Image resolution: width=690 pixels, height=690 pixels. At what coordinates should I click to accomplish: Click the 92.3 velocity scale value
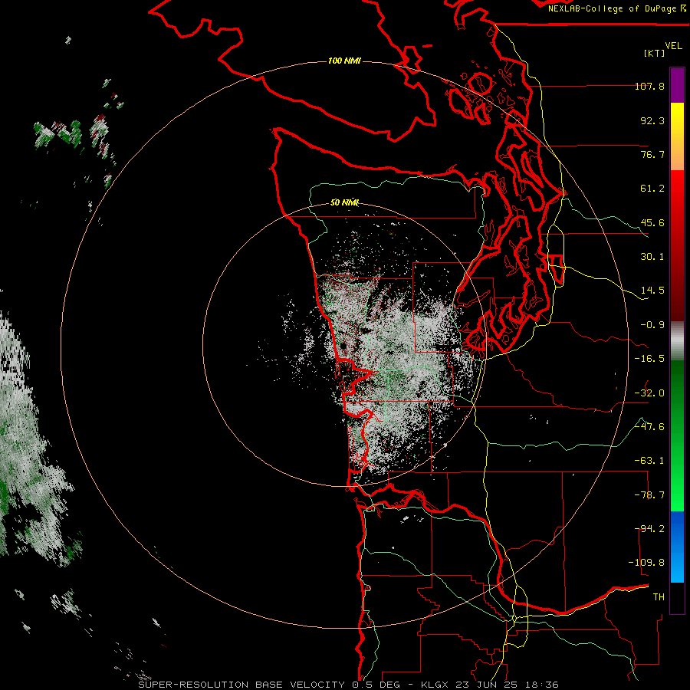pos(652,120)
